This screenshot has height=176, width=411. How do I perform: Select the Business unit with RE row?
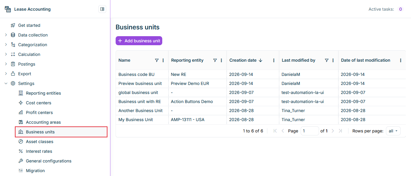point(261,101)
